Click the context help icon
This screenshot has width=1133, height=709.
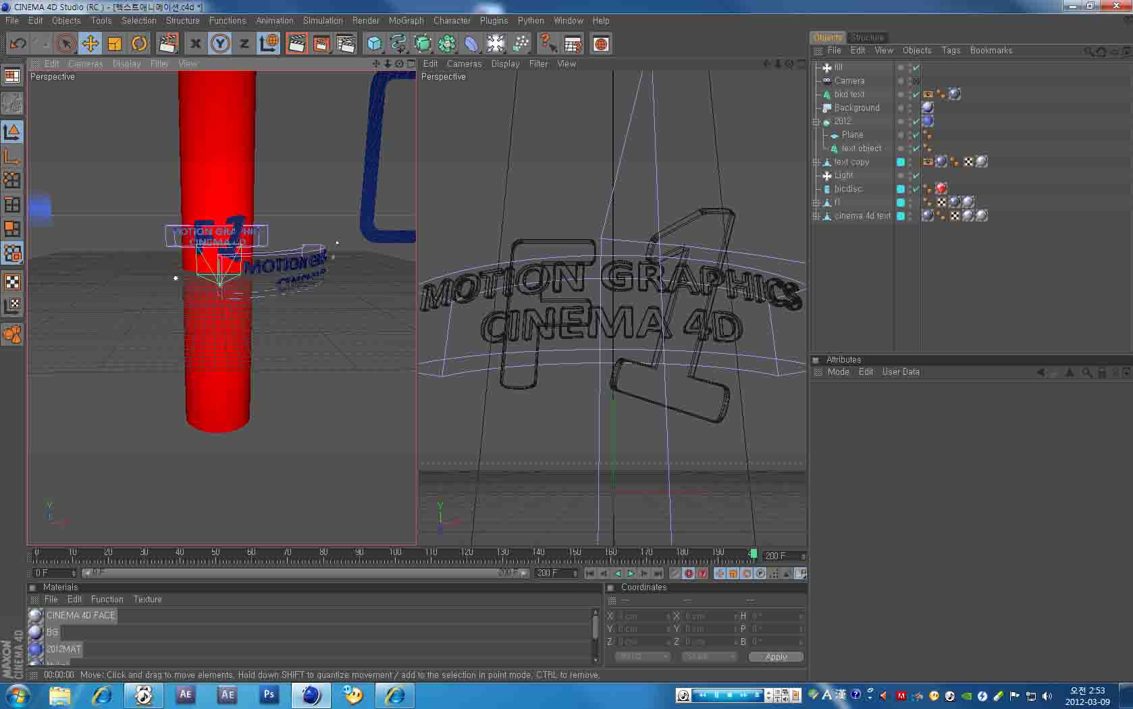(x=548, y=44)
